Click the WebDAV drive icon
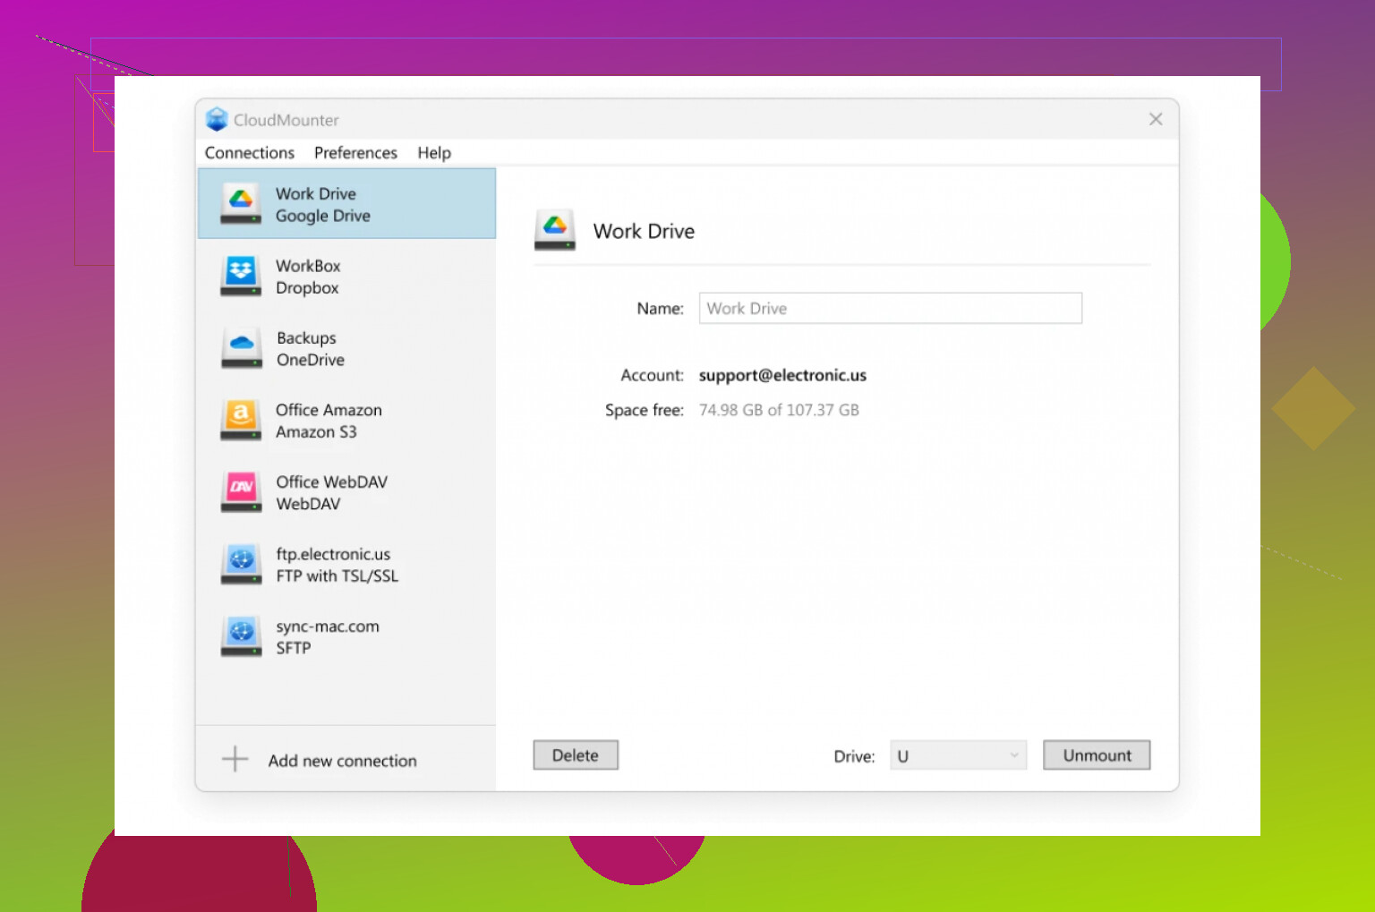This screenshot has height=912, width=1375. coord(241,492)
